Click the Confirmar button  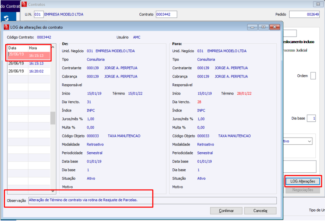(x=226, y=210)
